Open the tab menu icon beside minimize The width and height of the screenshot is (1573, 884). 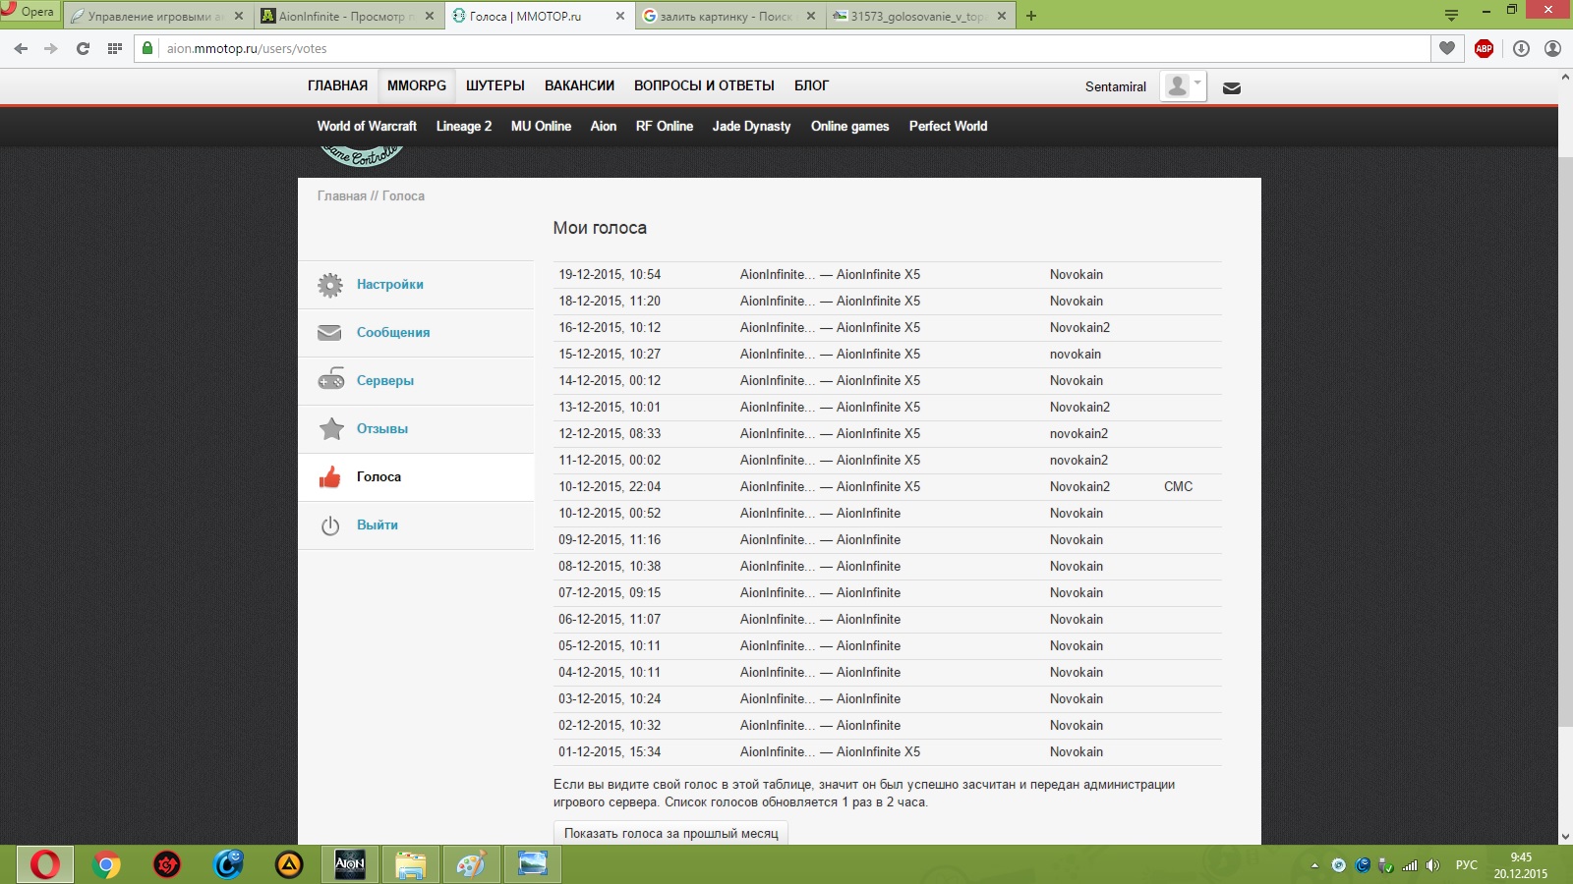(1451, 15)
